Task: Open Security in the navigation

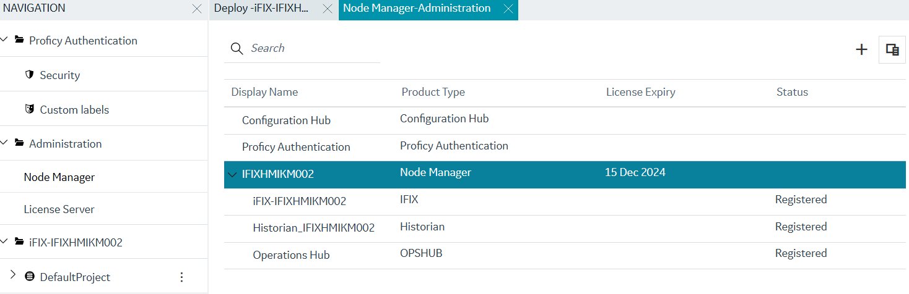Action: (x=60, y=75)
